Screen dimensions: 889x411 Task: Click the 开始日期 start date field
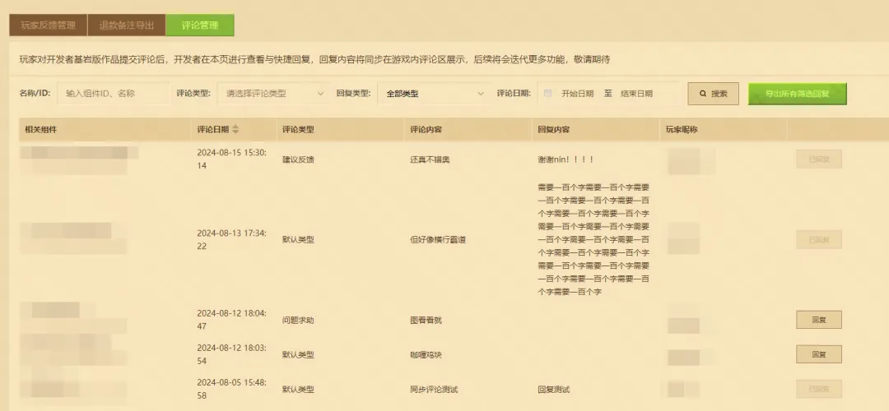[x=577, y=94]
